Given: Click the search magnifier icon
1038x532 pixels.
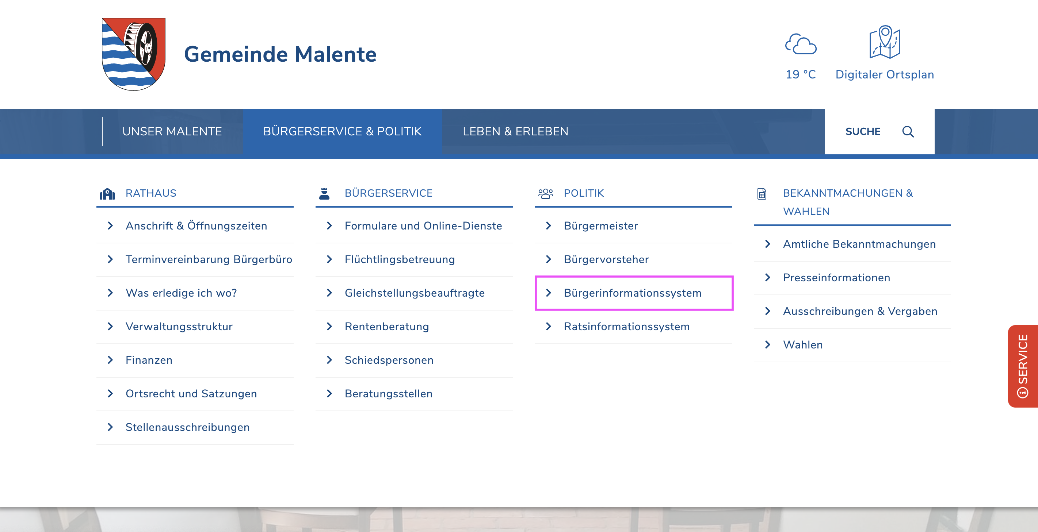Looking at the screenshot, I should click(x=908, y=132).
